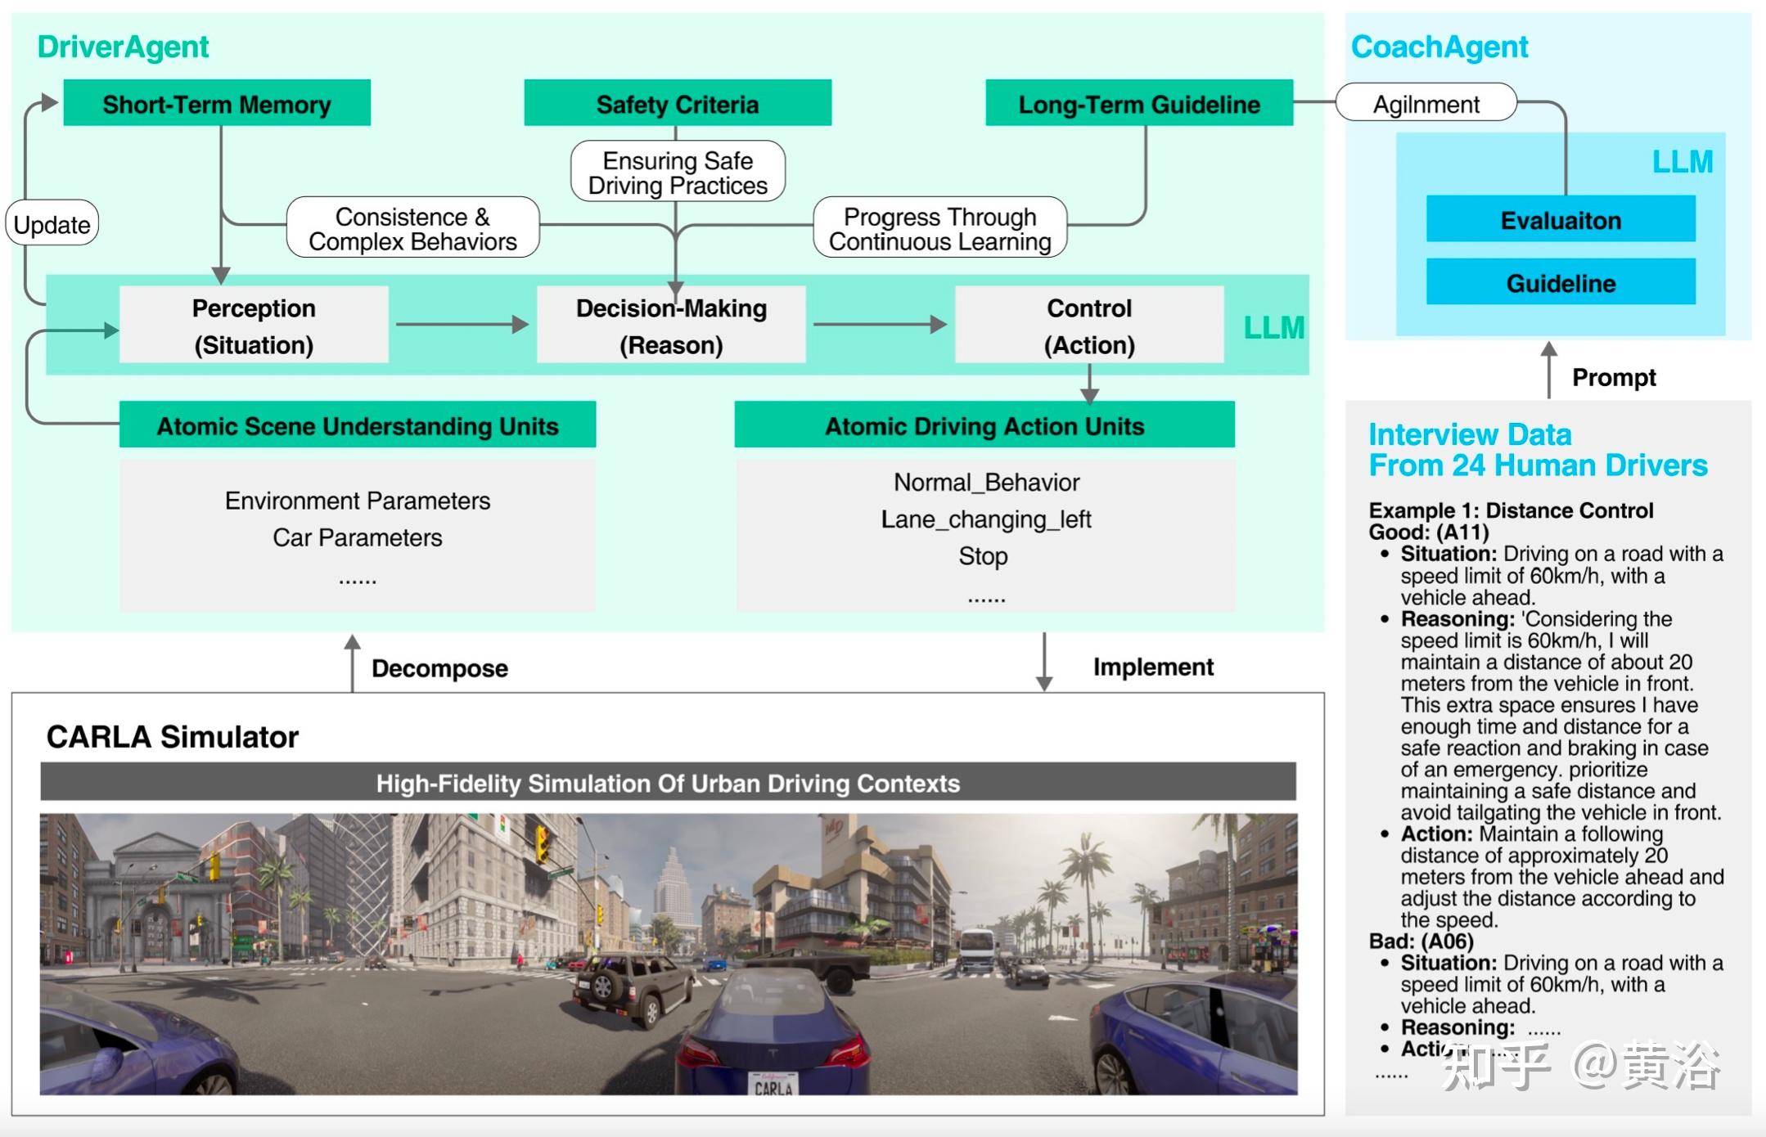This screenshot has height=1137, width=1766.
Task: Click the CARLA city street image
Action: (668, 953)
